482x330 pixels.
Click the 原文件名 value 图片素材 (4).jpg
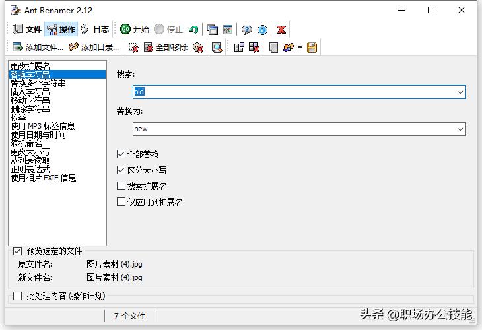coord(114,264)
